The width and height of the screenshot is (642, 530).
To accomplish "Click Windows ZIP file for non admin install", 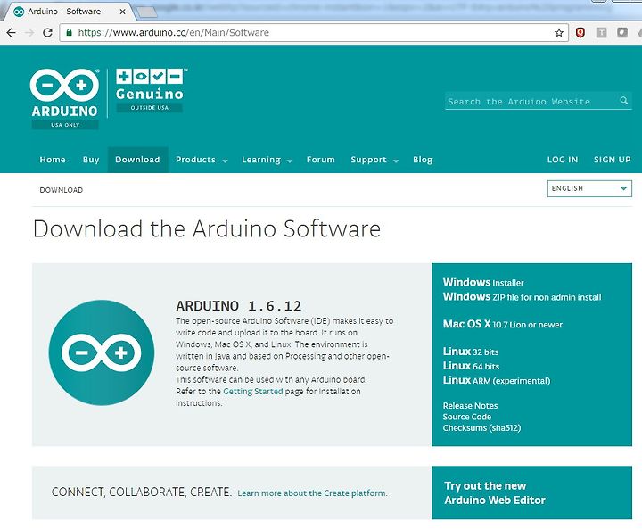I will click(x=522, y=296).
